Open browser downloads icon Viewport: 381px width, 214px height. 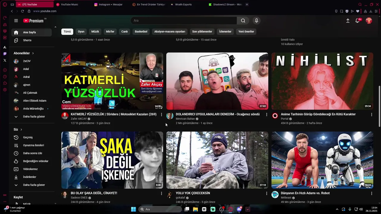pos(371,11)
